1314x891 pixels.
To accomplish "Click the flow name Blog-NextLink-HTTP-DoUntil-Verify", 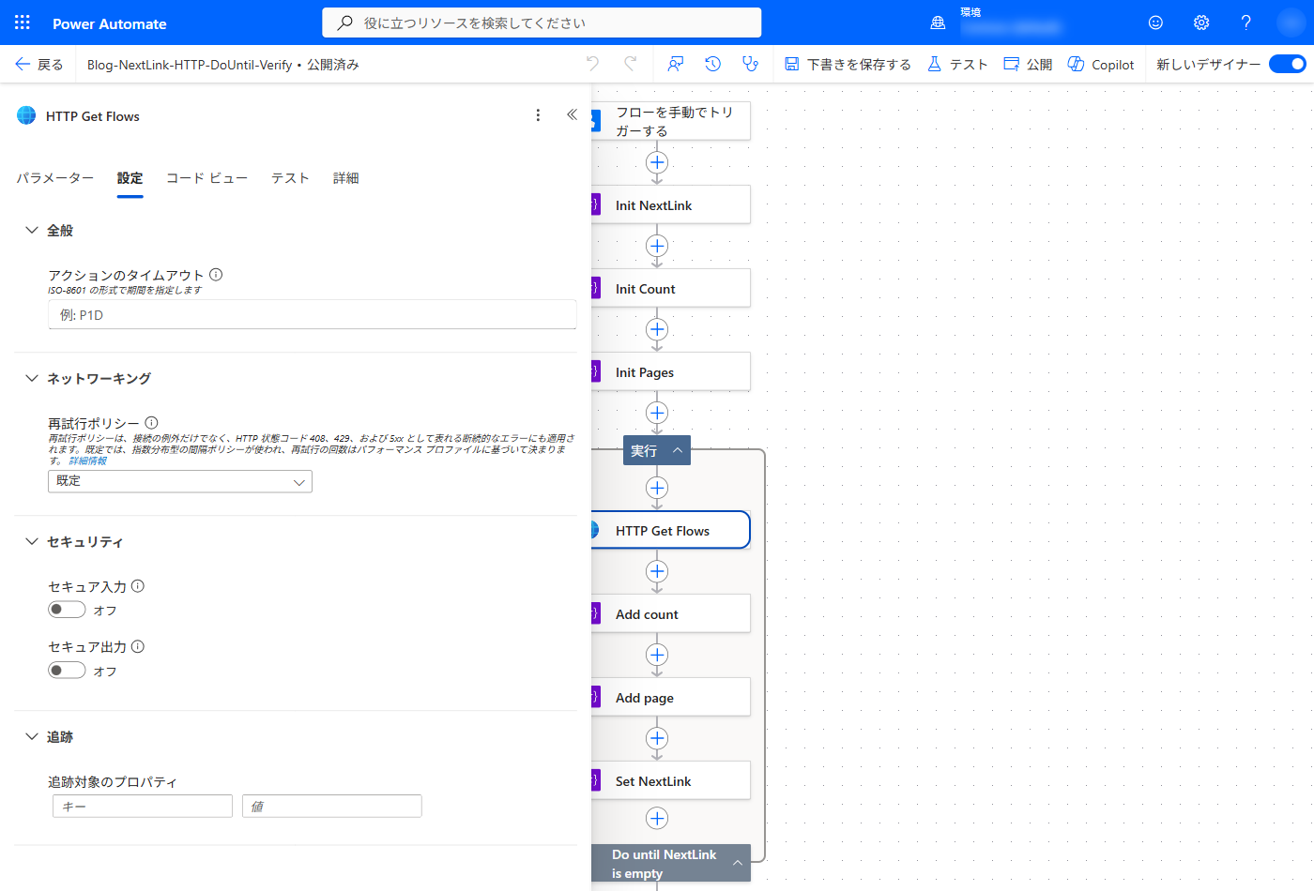I will [190, 65].
